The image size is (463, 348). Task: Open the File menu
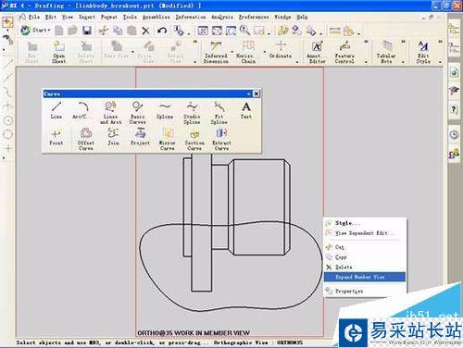34,17
